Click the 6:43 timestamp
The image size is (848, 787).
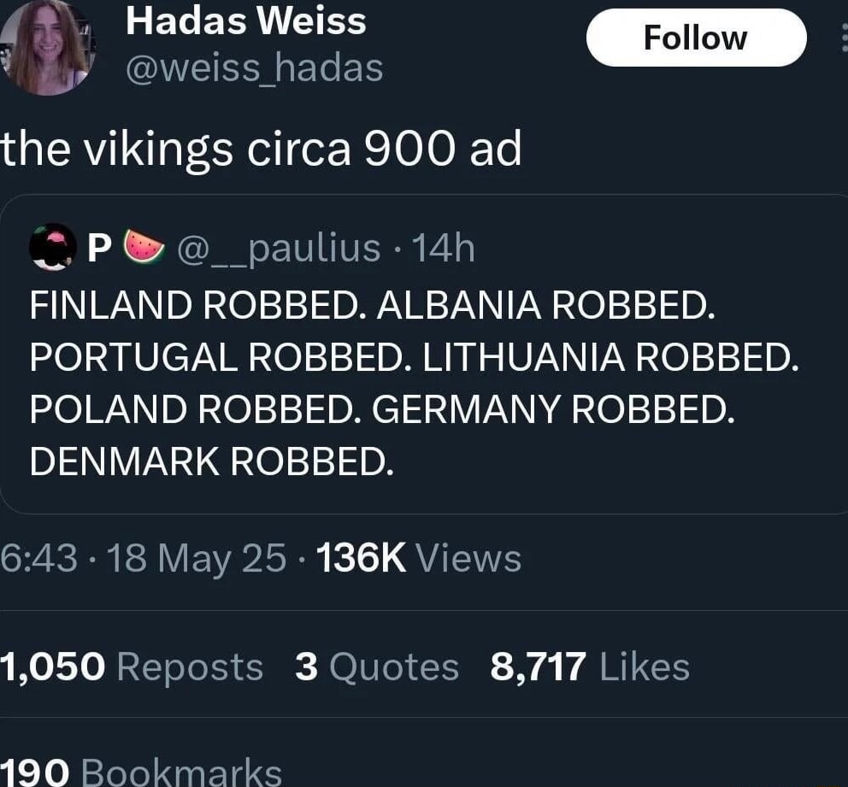pos(34,557)
